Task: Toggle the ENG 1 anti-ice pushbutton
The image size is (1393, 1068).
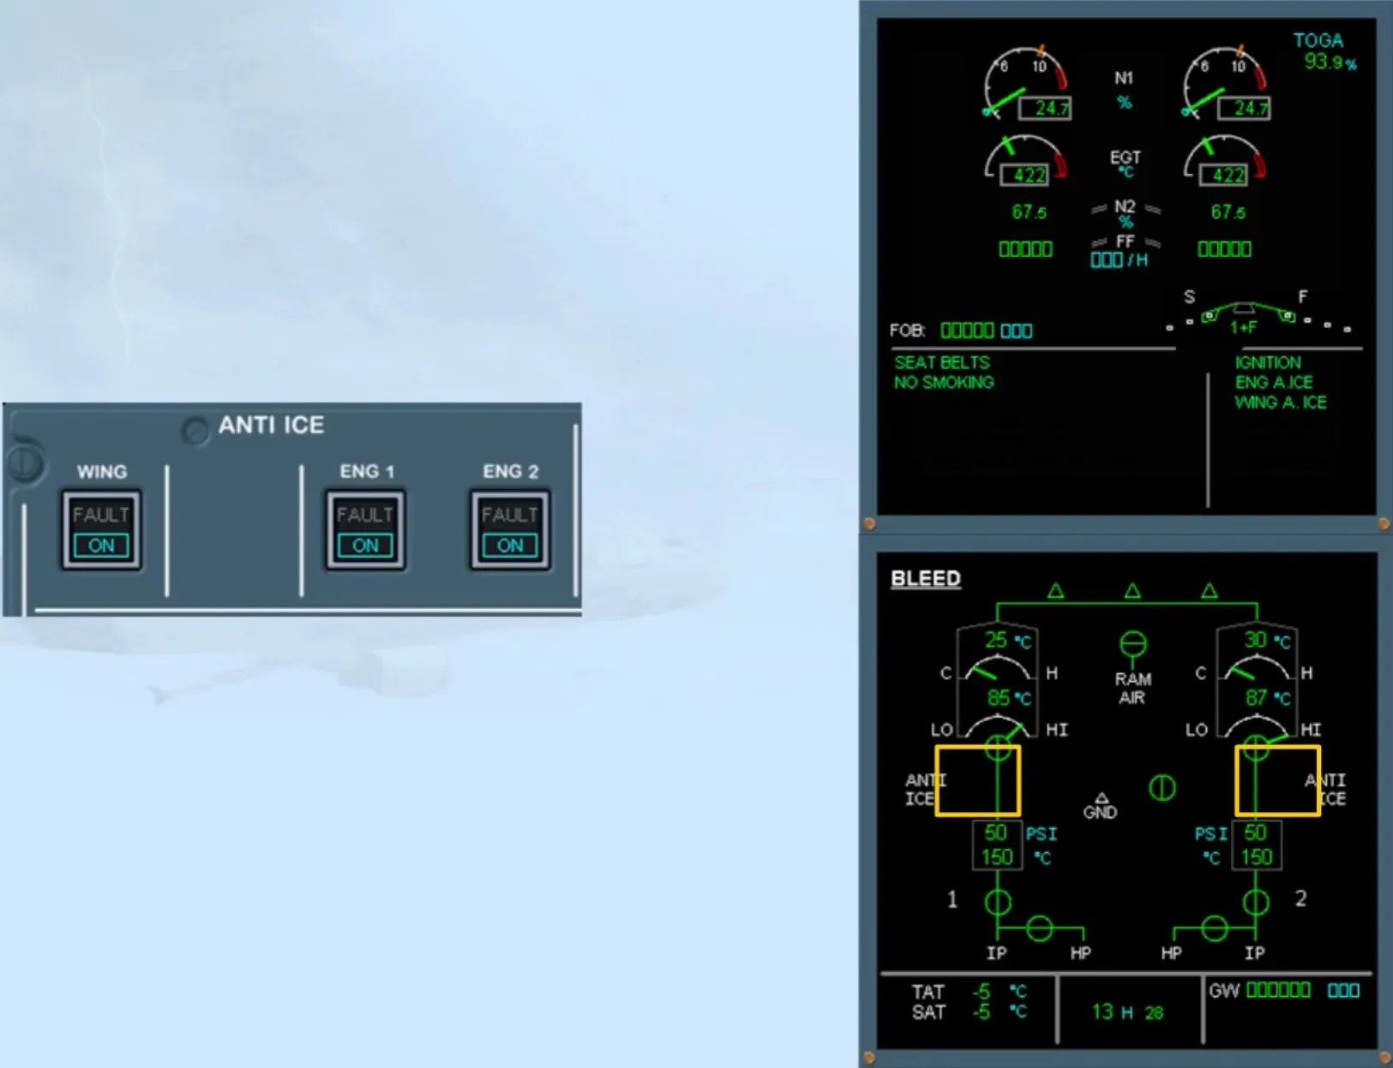Action: [x=365, y=530]
